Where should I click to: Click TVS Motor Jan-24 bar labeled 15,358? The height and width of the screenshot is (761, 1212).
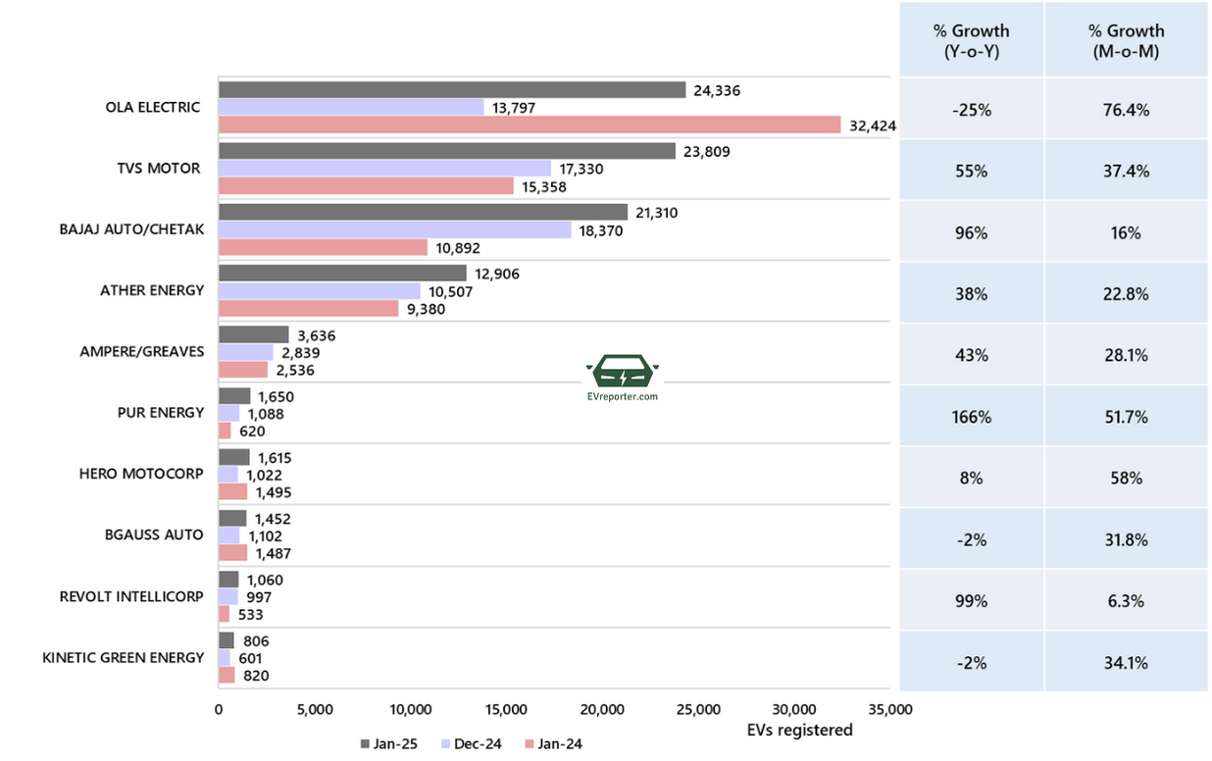(x=366, y=186)
